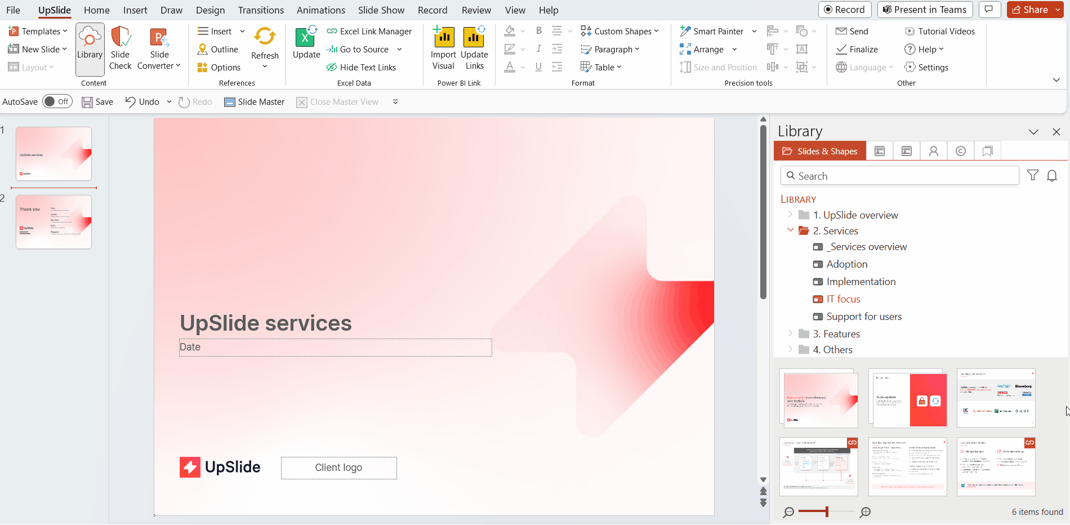1070x525 pixels.
Task: Apply underline formatting
Action: tap(538, 67)
